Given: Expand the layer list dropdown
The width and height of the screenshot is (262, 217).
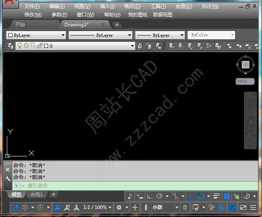Looking at the screenshot, I should [x=132, y=46].
